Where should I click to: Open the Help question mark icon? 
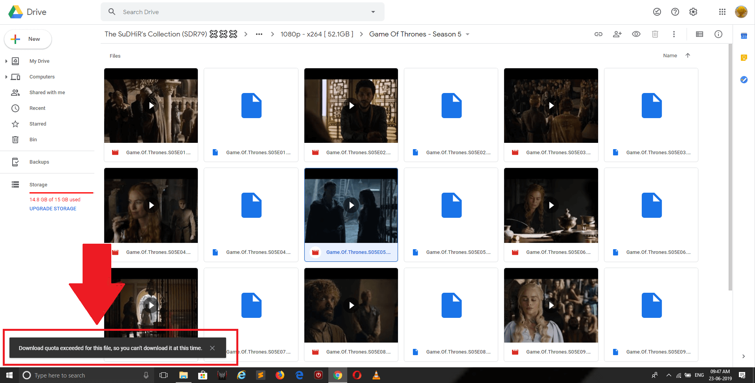675,12
